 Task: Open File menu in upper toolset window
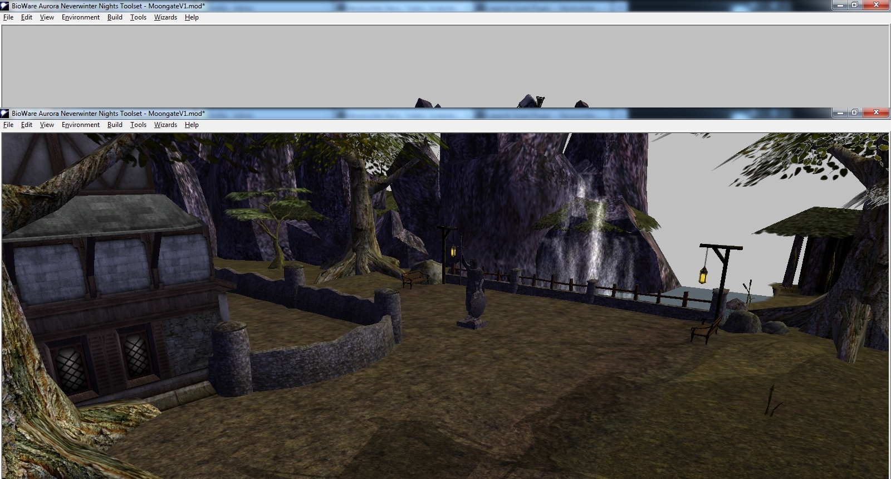8,17
